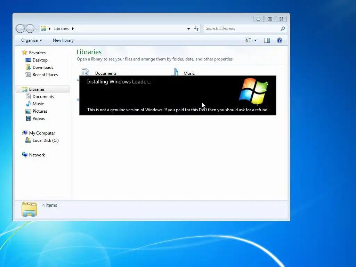This screenshot has width=356, height=267.
Task: Open the Organize menu
Action: (32, 40)
